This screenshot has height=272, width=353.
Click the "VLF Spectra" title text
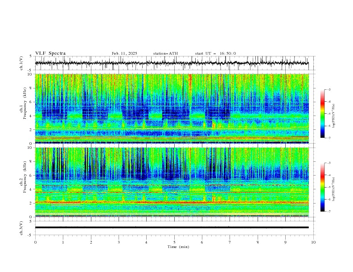click(x=50, y=53)
